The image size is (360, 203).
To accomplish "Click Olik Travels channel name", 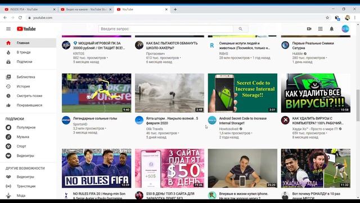I will pos(155,129).
